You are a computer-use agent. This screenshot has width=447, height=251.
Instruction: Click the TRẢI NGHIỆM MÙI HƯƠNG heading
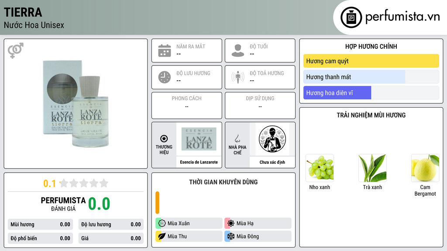(x=371, y=115)
